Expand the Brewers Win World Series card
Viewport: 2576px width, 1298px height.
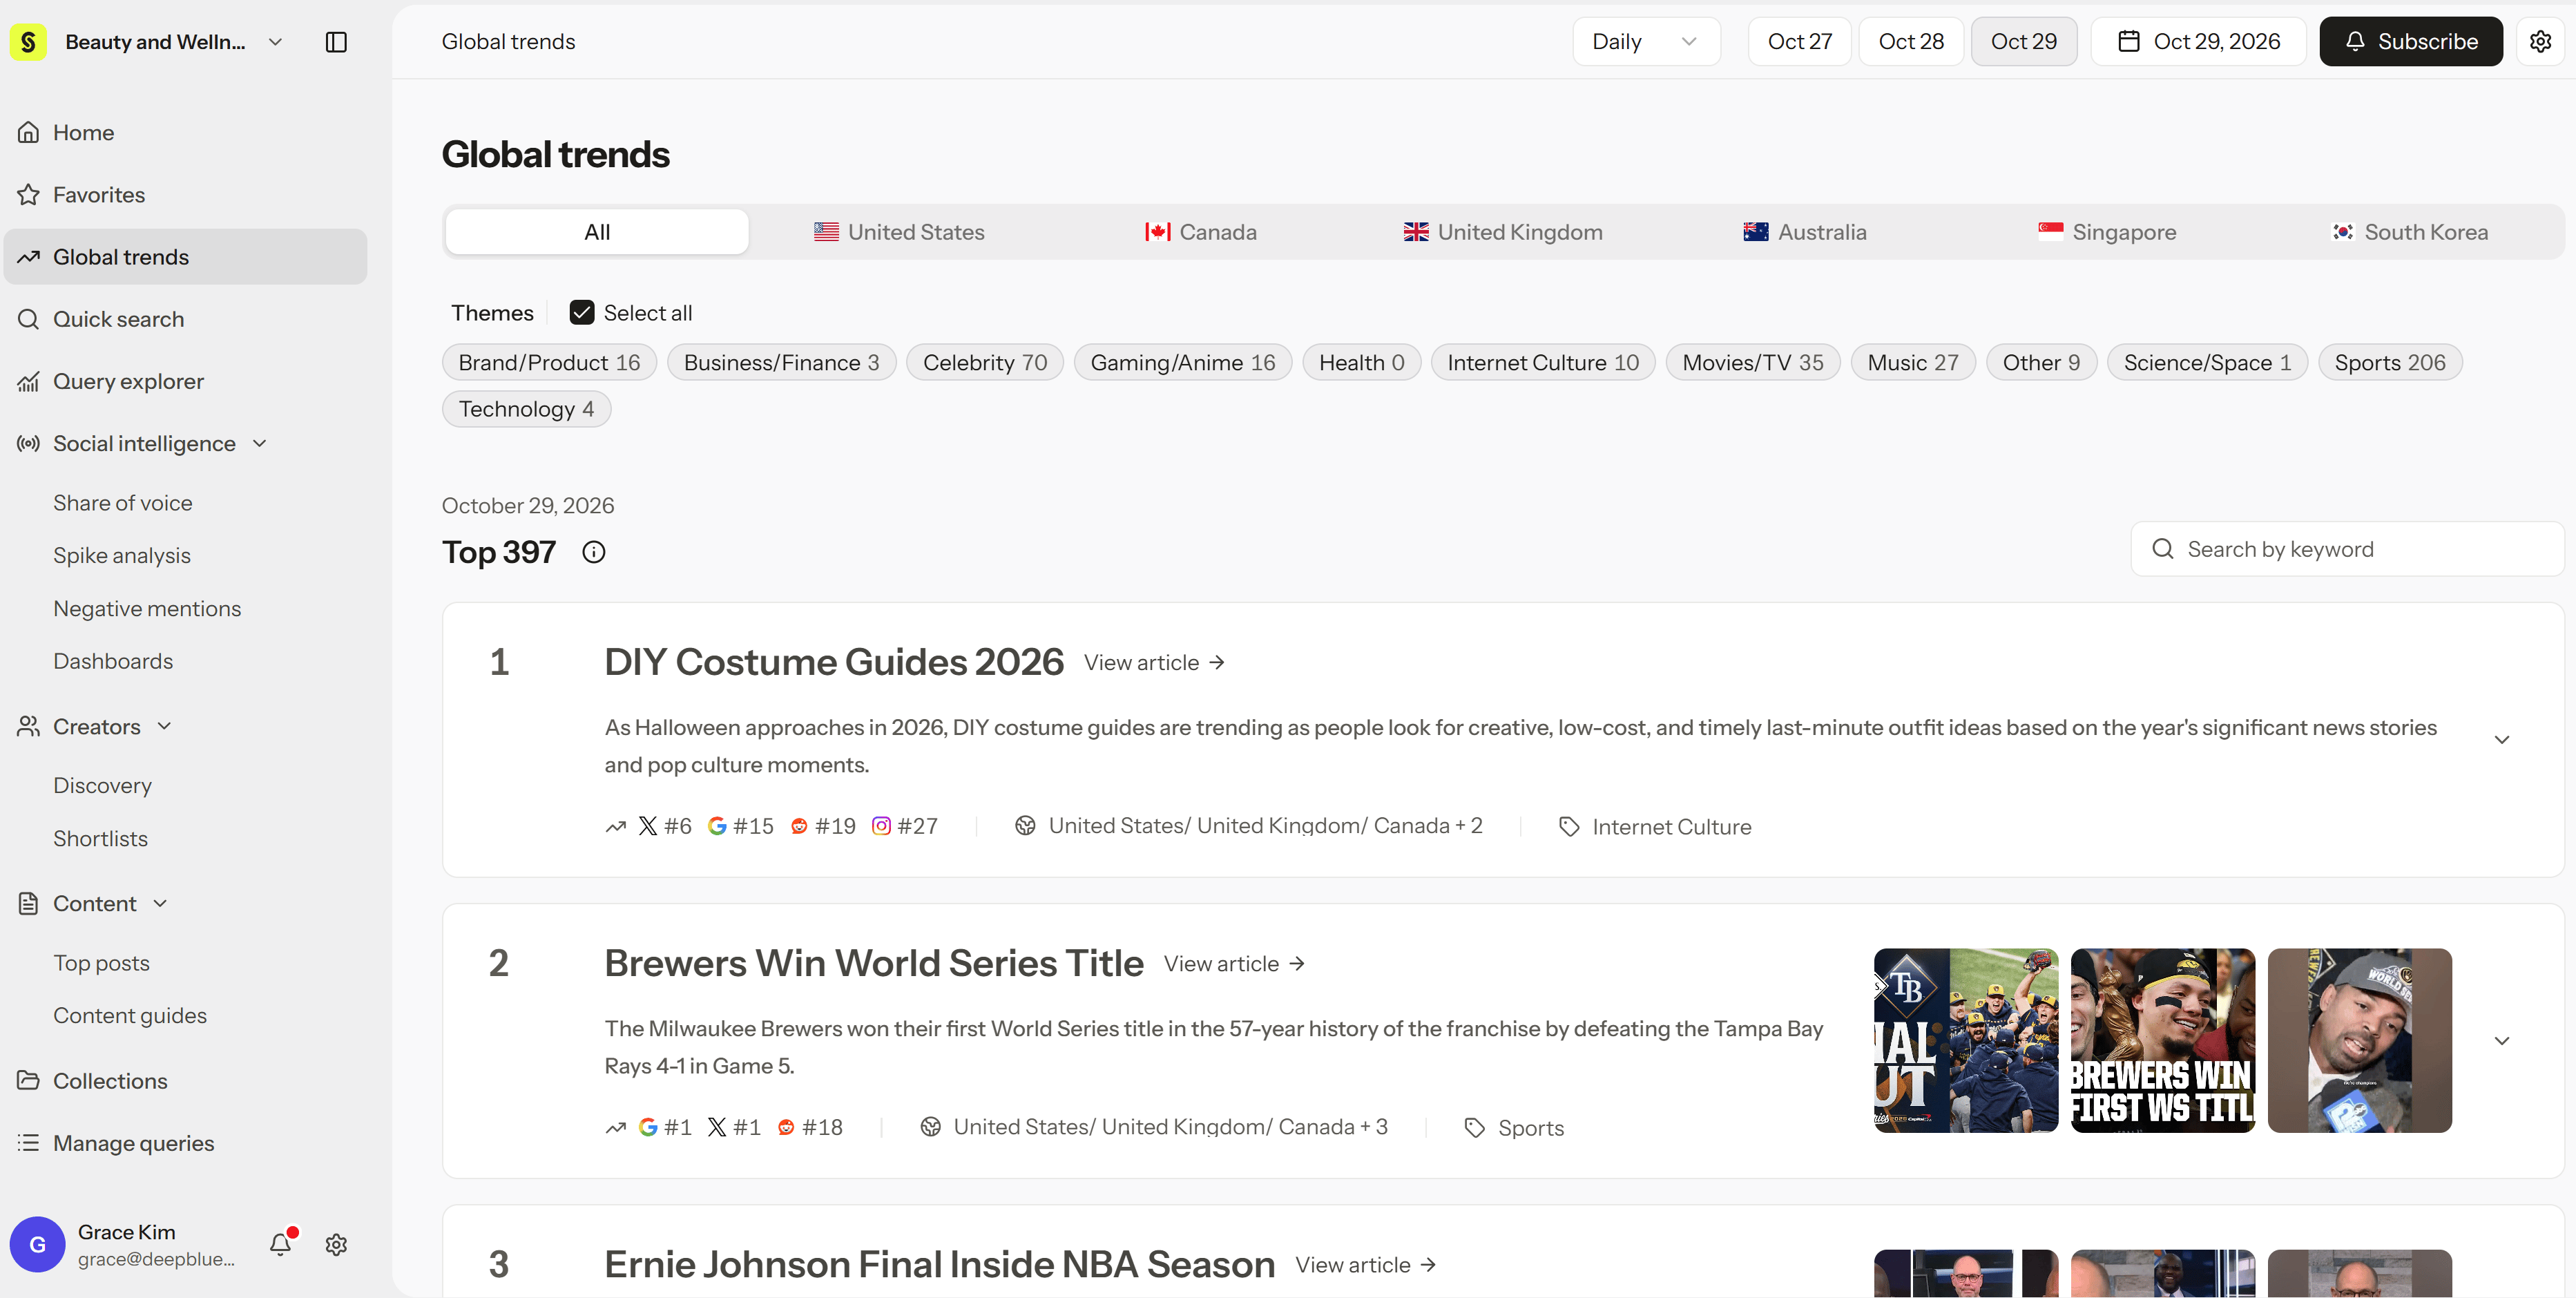[2501, 1041]
